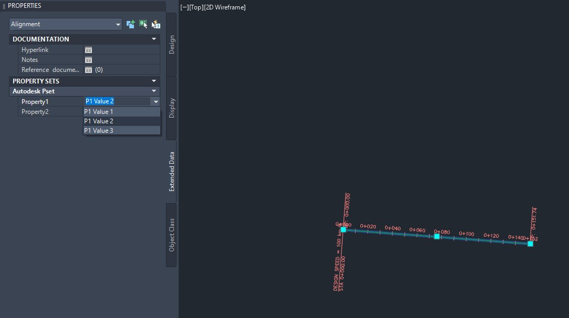Click the middle grip on the alignment
Screen dimensions: 569x318
[x=437, y=237]
